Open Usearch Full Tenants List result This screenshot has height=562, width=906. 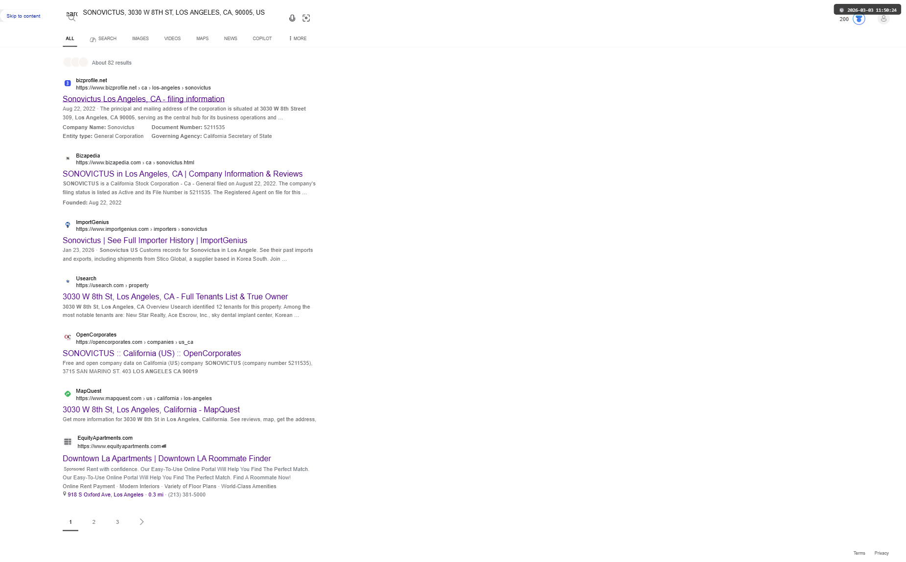[x=175, y=297]
